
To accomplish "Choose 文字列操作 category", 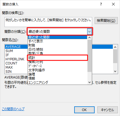I will coord(58,70).
